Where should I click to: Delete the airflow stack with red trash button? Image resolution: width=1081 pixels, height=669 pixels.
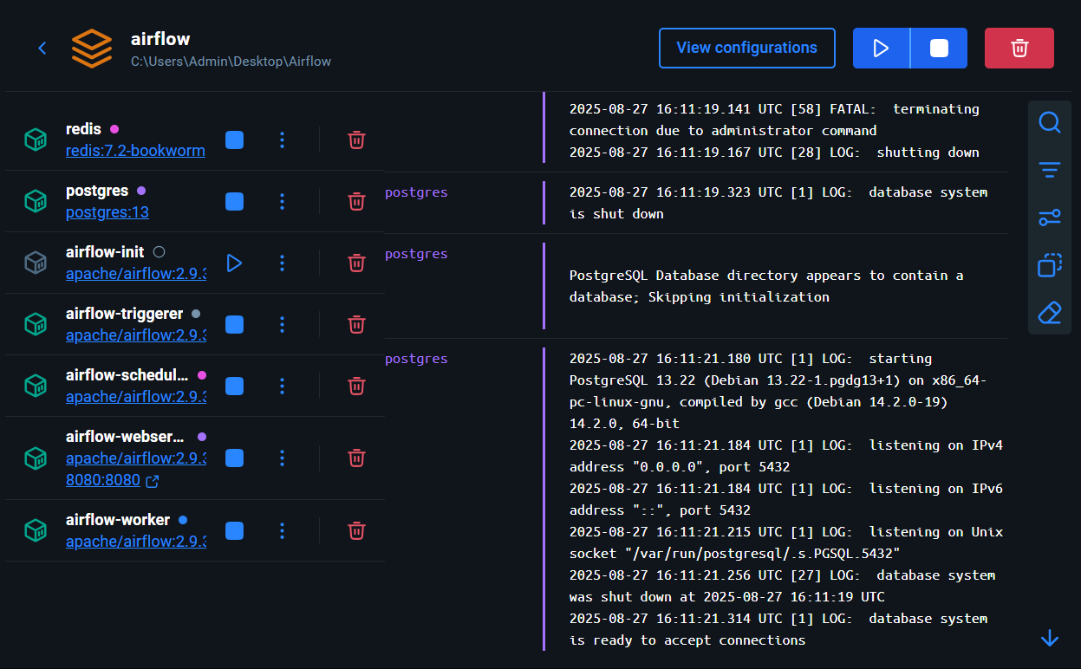(1019, 48)
